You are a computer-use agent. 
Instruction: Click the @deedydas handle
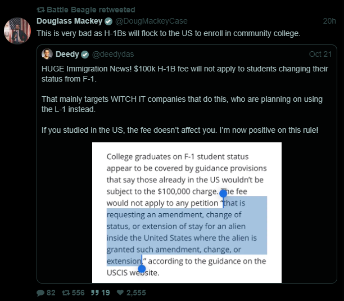click(x=110, y=55)
